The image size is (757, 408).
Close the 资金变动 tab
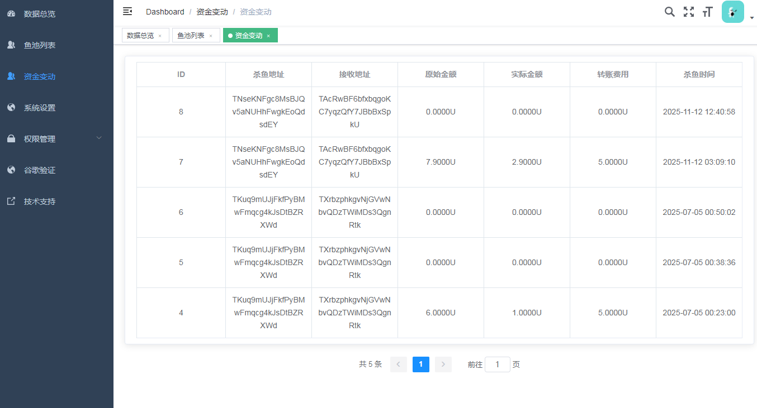(x=268, y=36)
